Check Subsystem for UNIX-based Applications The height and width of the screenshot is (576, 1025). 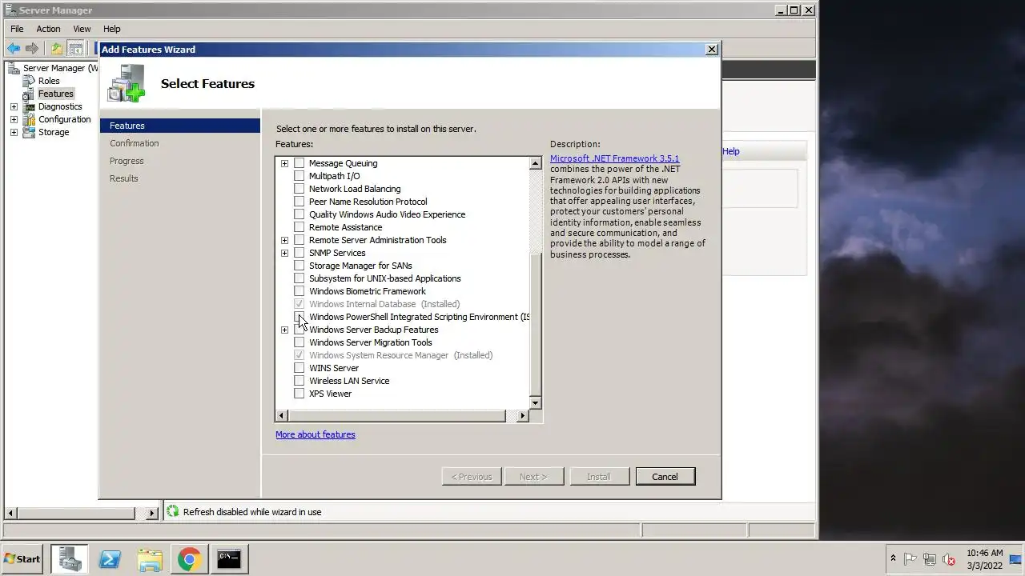click(x=299, y=278)
